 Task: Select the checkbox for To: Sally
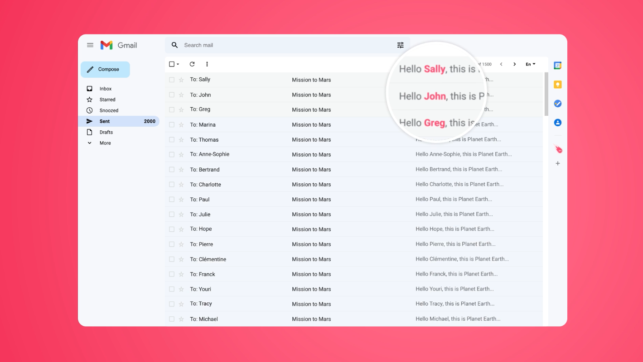[172, 80]
